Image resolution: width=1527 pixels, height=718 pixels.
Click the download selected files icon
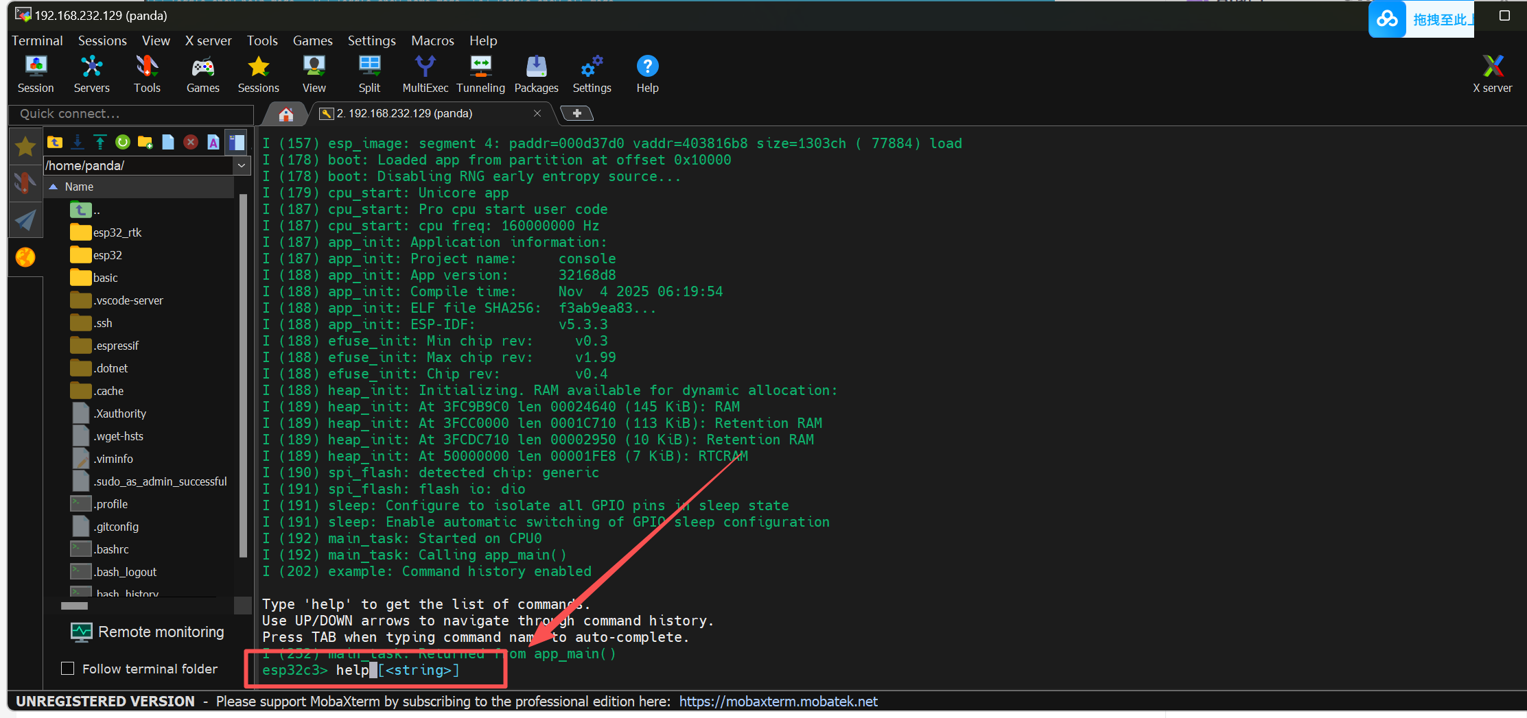(x=78, y=142)
